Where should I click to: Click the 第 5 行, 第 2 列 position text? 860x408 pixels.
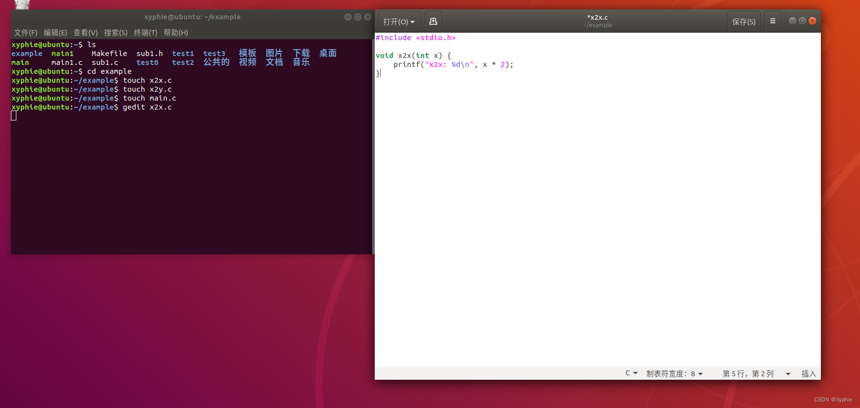pos(748,373)
